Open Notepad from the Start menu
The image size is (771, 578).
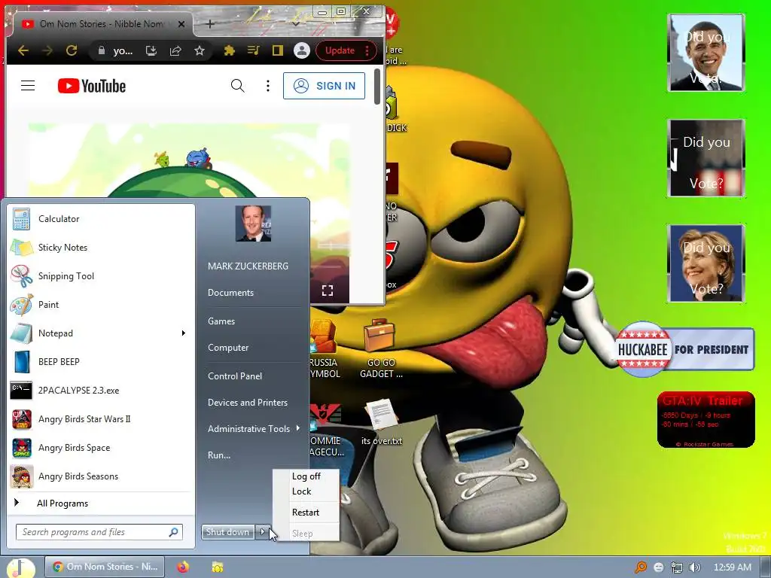pyautogui.click(x=101, y=333)
